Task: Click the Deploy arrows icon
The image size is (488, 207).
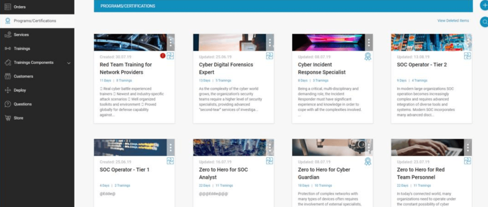Action: coord(8,91)
